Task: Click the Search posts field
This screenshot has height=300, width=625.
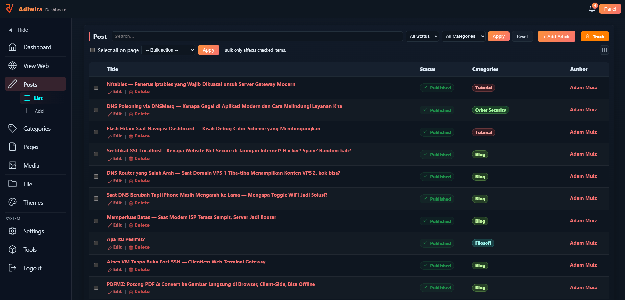Action: 257,36
